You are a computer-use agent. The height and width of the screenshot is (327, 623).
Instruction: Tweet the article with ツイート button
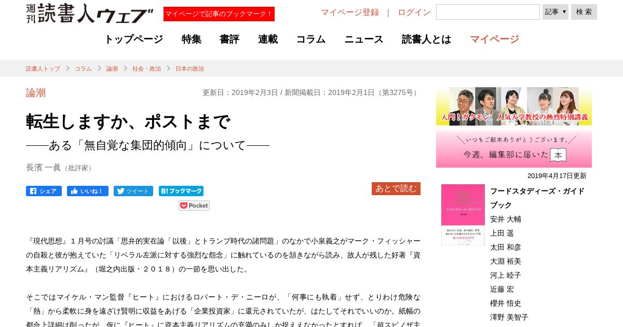point(133,191)
